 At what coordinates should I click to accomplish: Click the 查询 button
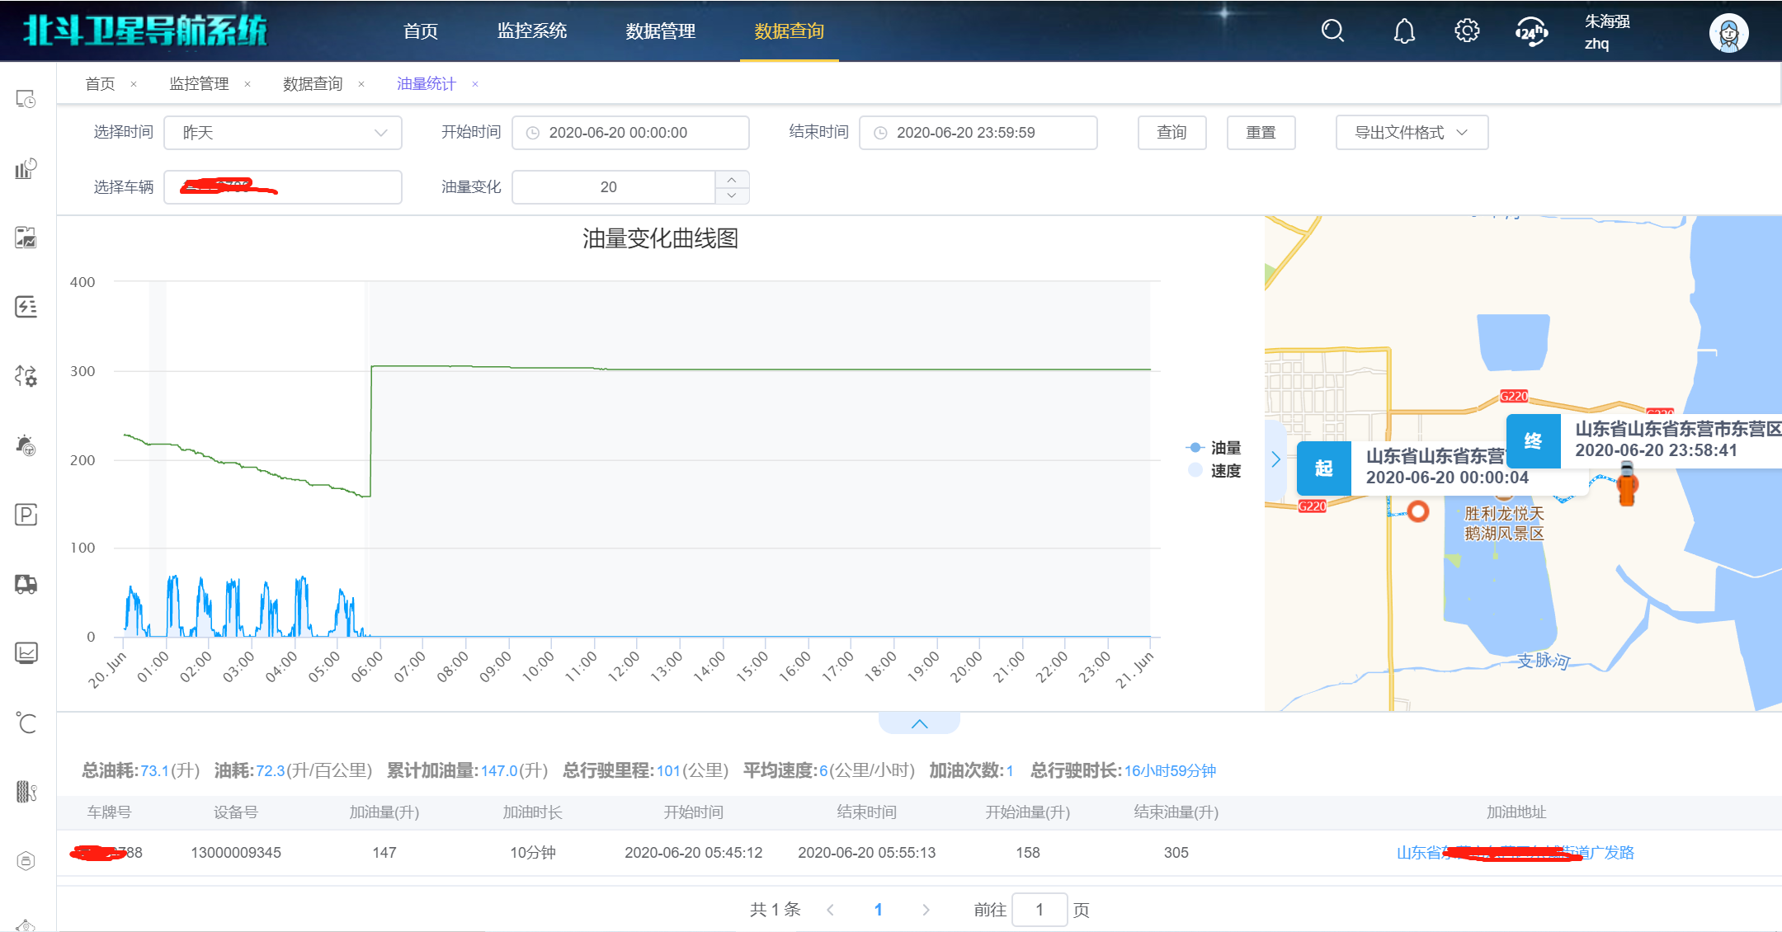[1171, 133]
